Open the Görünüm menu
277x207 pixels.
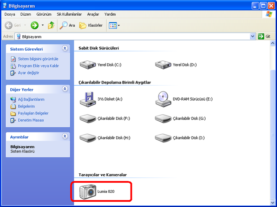coord(44,14)
